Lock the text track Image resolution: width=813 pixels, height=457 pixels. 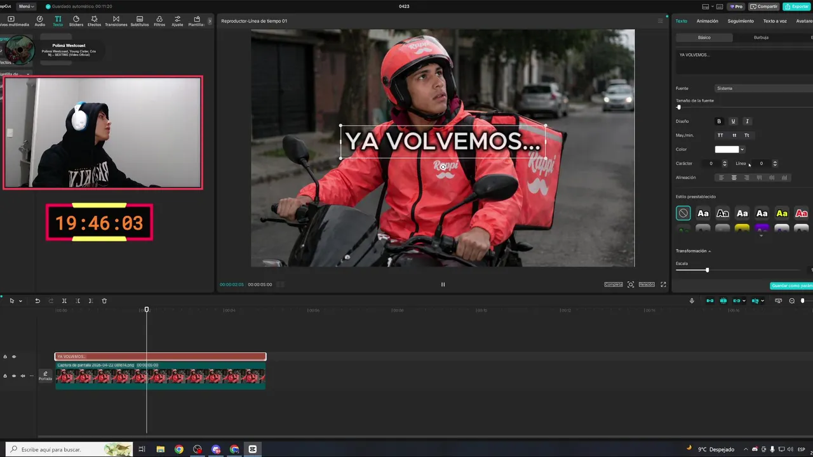pos(5,357)
